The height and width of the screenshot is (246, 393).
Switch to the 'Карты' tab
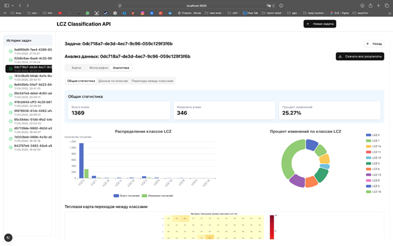pos(77,68)
